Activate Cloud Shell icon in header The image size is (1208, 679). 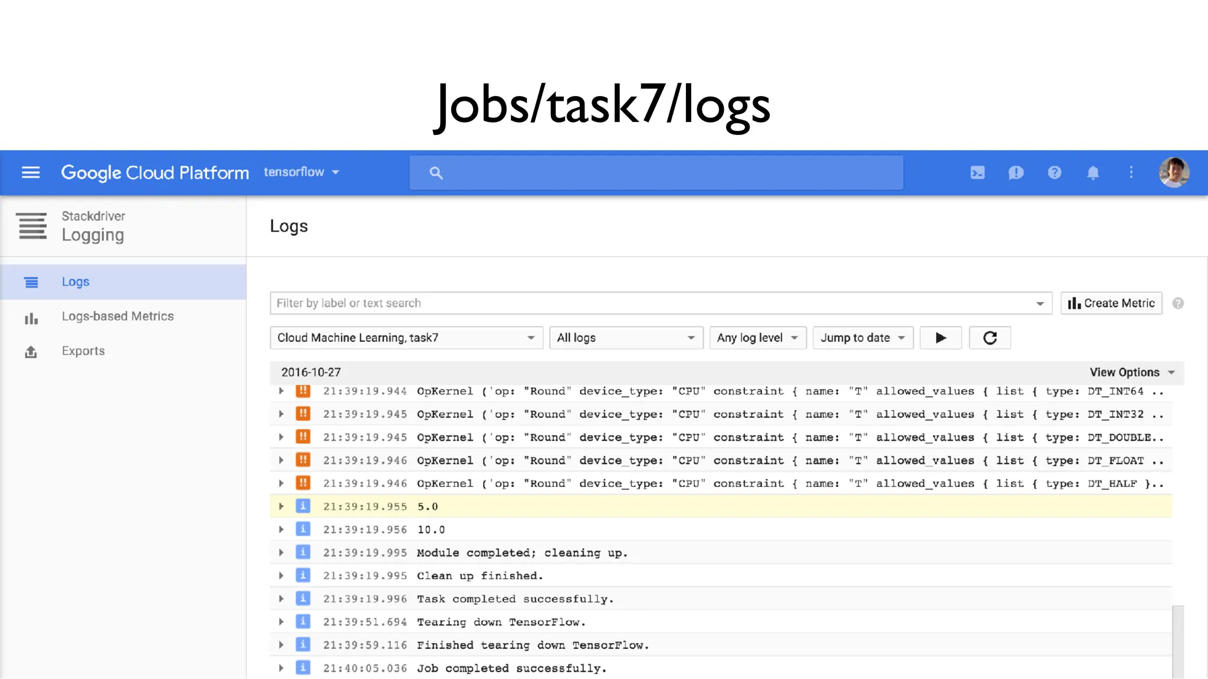point(977,173)
